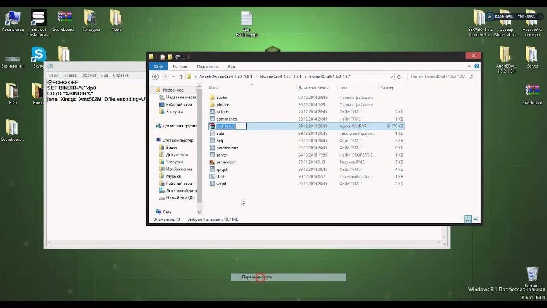Open the FOti desktop folder
This screenshot has height=308, width=547.
tap(13, 94)
